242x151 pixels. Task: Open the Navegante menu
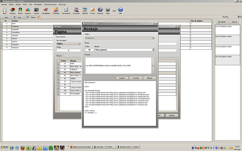click(38, 4)
